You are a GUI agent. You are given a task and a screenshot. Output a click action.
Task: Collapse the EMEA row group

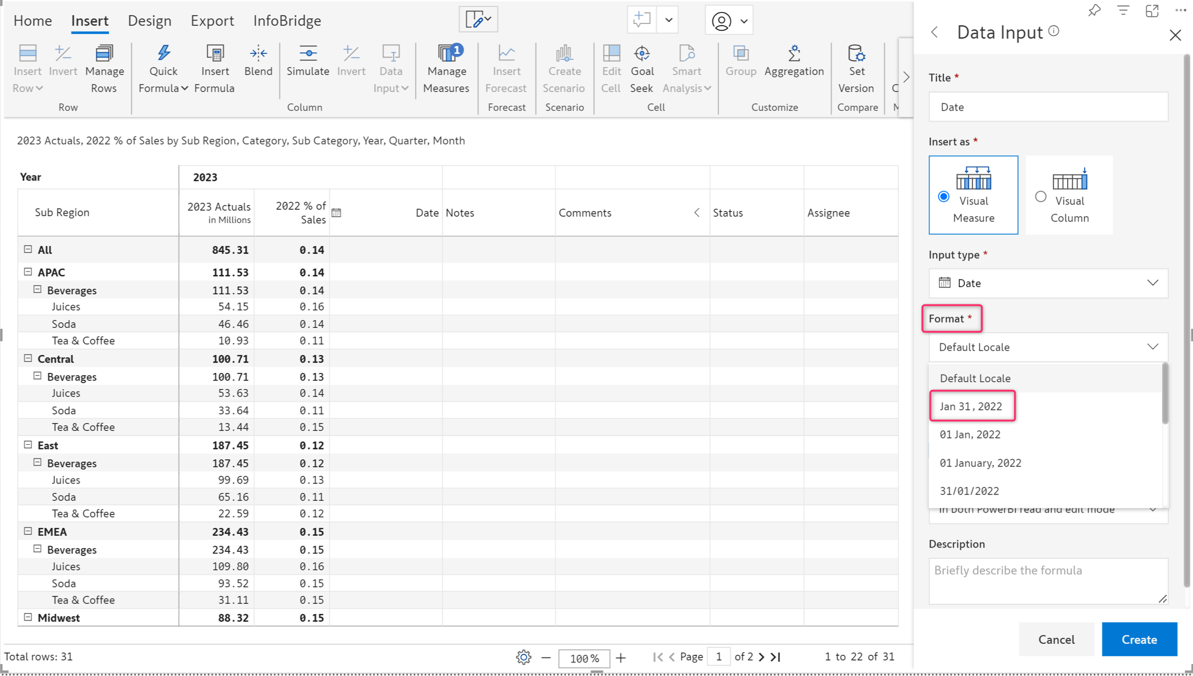point(28,531)
